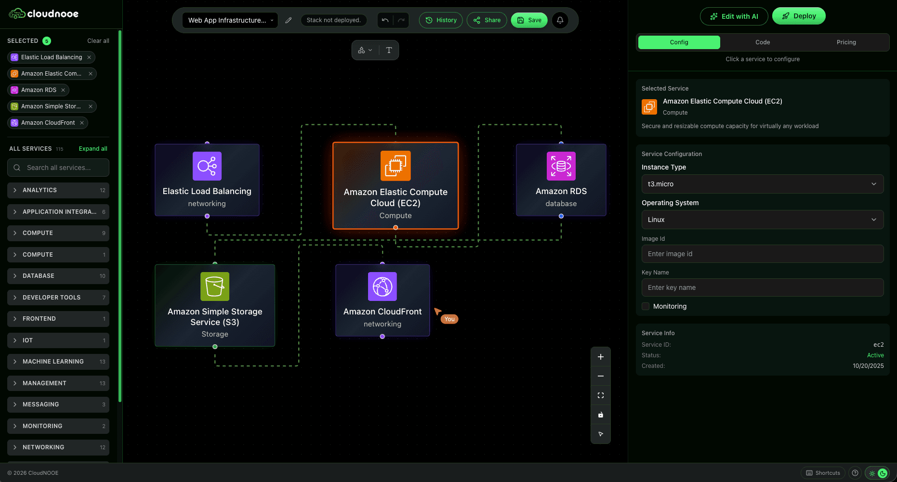Remove Amazon RDS from selected
This screenshot has height=482, width=897.
pyautogui.click(x=63, y=90)
